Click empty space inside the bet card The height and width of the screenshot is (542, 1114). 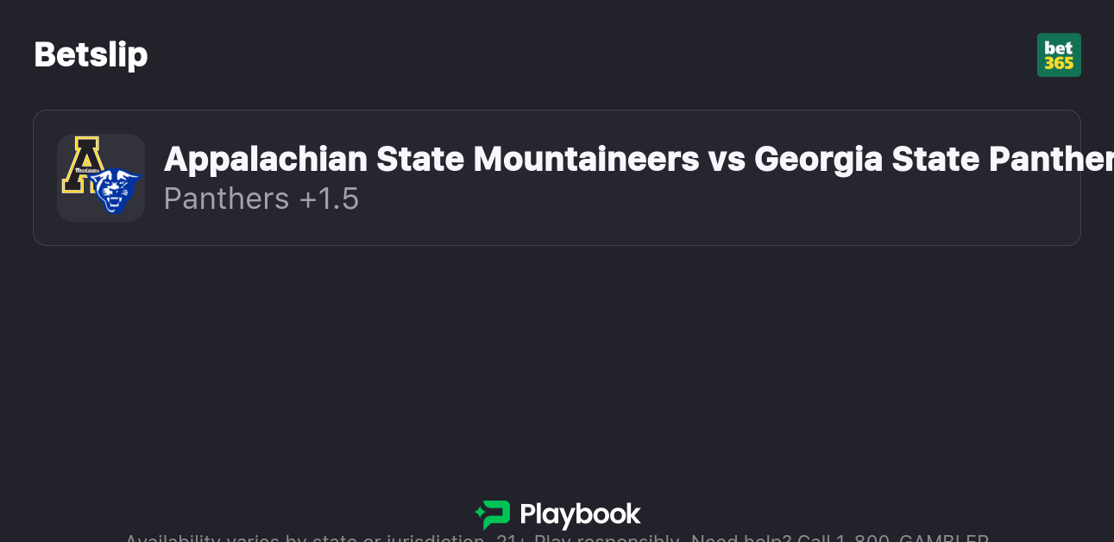click(x=690, y=216)
